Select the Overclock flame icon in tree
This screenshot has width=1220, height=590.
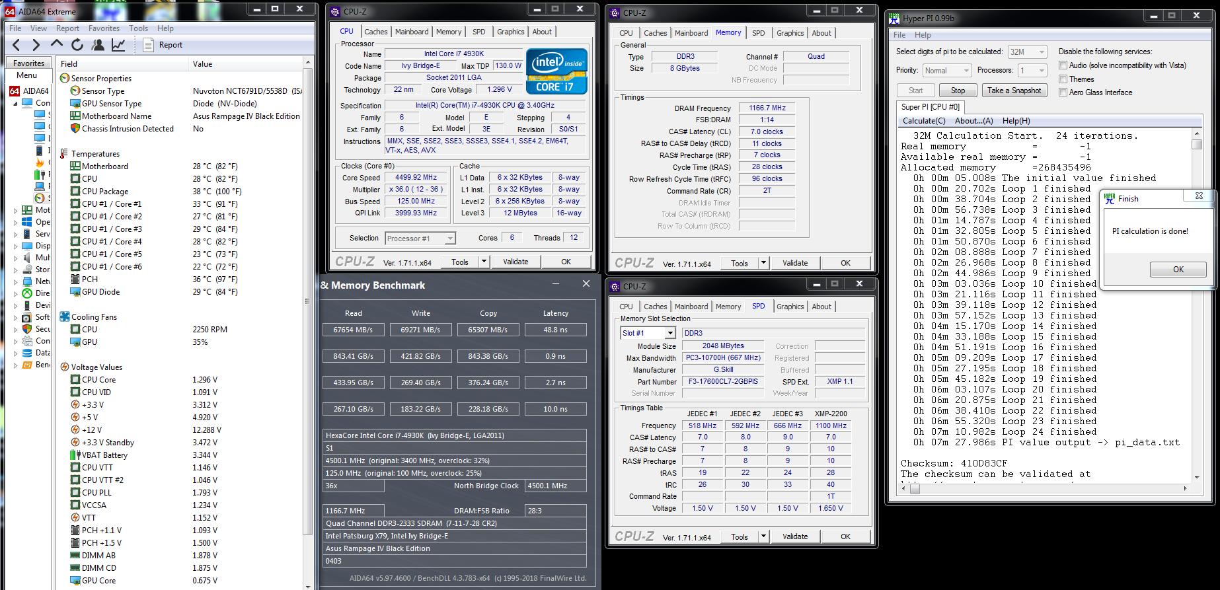pyautogui.click(x=40, y=163)
